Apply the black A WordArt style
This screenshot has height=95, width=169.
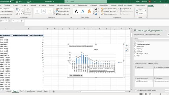76,11
